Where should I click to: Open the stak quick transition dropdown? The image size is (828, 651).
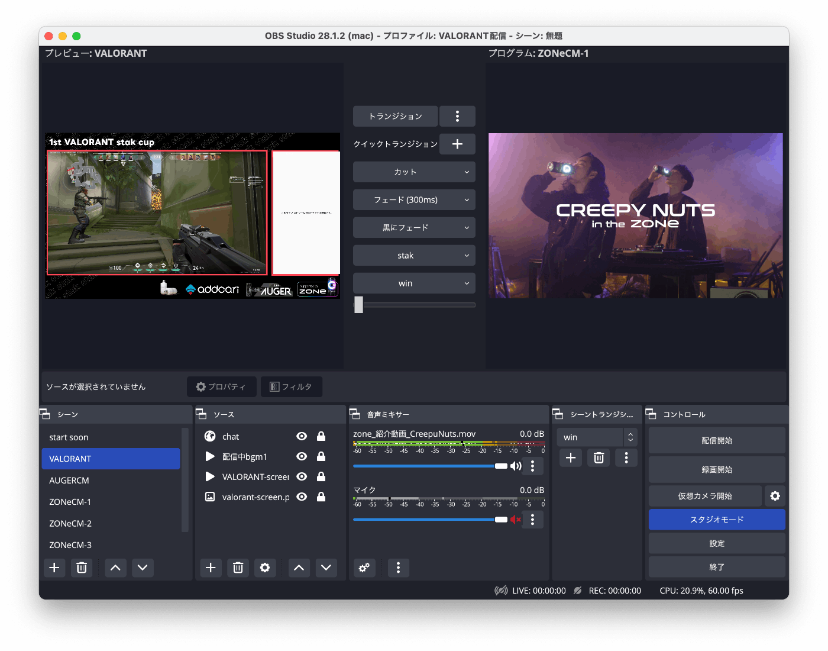414,255
